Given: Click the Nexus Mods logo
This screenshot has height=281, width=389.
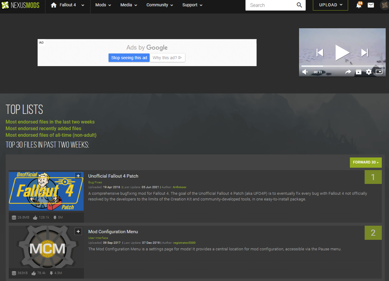Looking at the screenshot, I should tap(20, 5).
